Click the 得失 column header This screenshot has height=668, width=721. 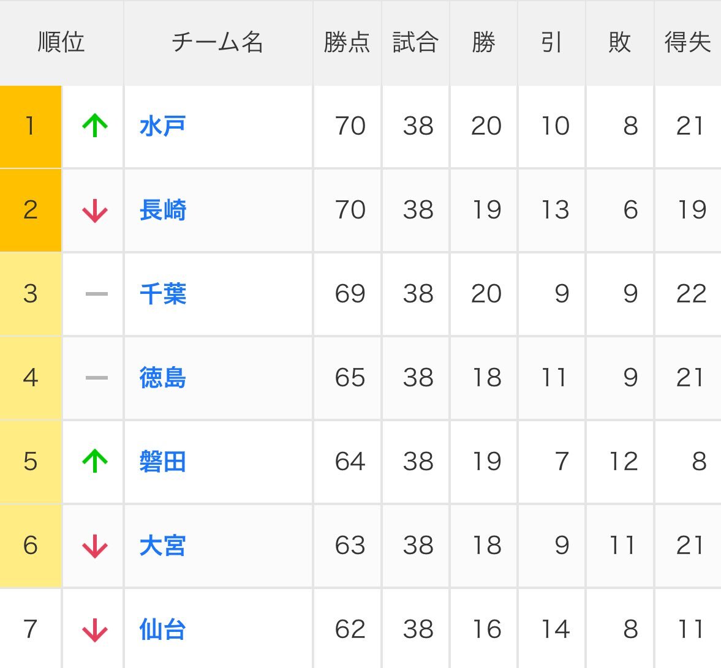(x=686, y=42)
